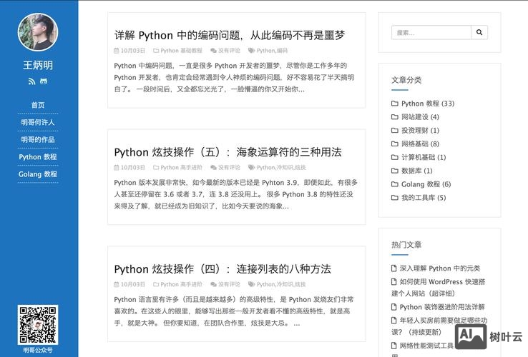This screenshot has width=528, height=357.
Task: Click the document icon beside 深入理解 Python 中的元类
Action: tap(394, 268)
